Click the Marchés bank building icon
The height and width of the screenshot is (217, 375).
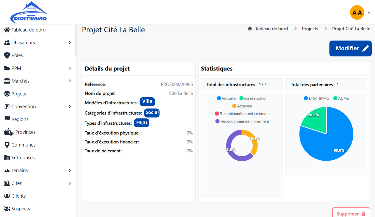coord(7,81)
